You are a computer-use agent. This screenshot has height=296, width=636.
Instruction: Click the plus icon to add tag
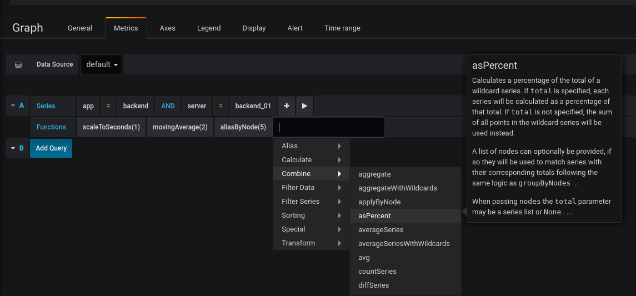click(x=286, y=106)
